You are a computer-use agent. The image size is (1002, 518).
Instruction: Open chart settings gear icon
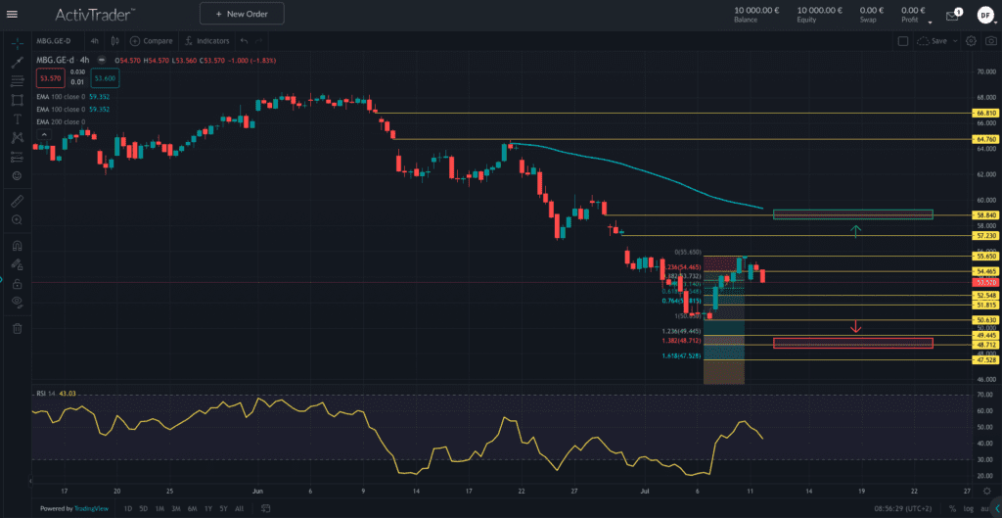[x=971, y=41]
